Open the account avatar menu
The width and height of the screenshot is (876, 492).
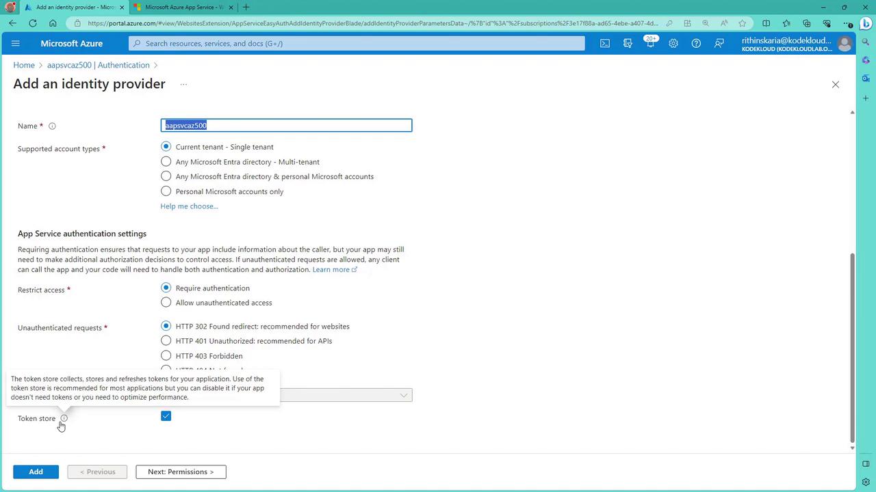point(845,44)
